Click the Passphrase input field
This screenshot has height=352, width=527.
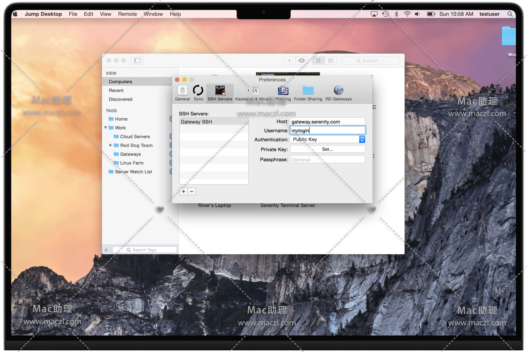pyautogui.click(x=328, y=160)
